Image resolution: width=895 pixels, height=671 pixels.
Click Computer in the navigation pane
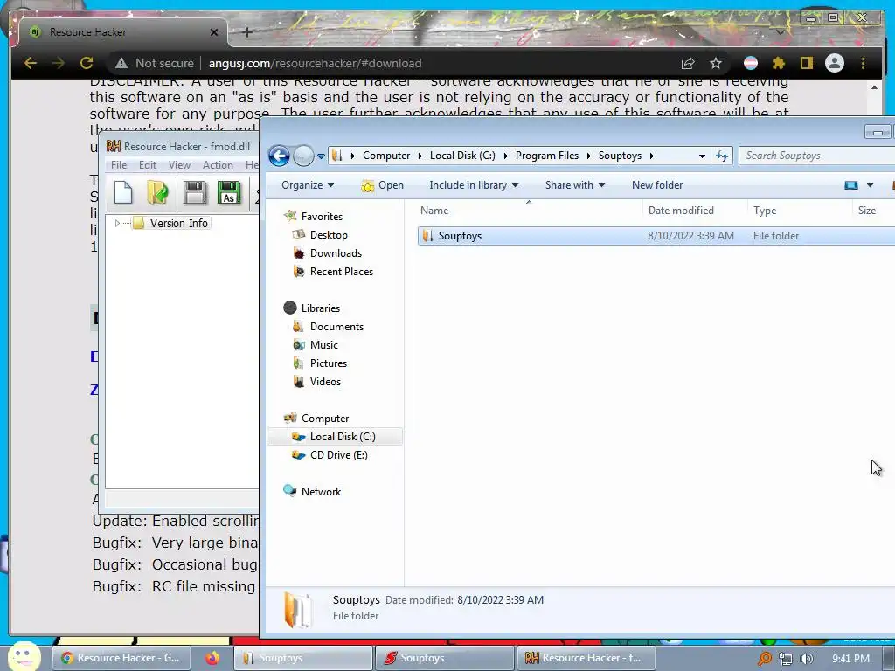point(325,419)
